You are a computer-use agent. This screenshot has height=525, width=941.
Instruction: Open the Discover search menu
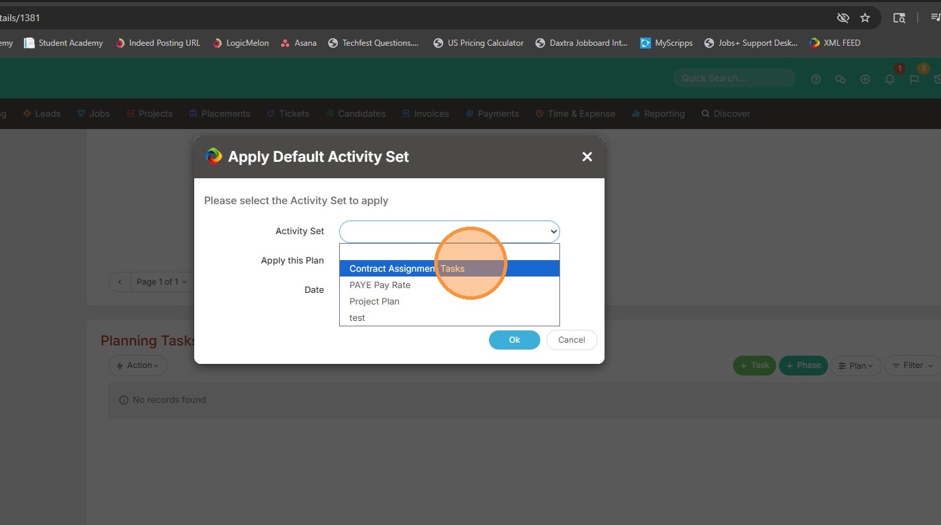click(726, 114)
